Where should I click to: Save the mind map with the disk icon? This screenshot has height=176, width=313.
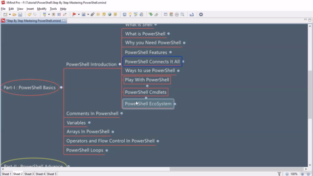(20, 15)
